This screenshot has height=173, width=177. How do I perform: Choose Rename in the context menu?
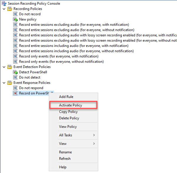[74, 152]
